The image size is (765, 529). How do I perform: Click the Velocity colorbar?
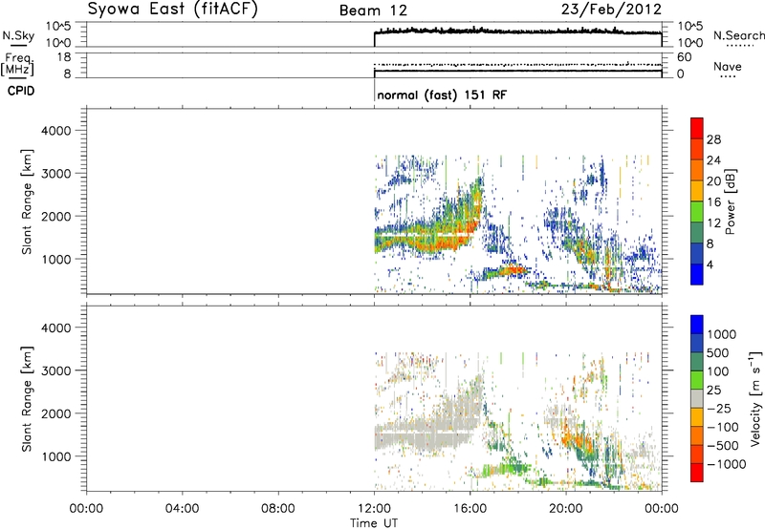pos(697,398)
